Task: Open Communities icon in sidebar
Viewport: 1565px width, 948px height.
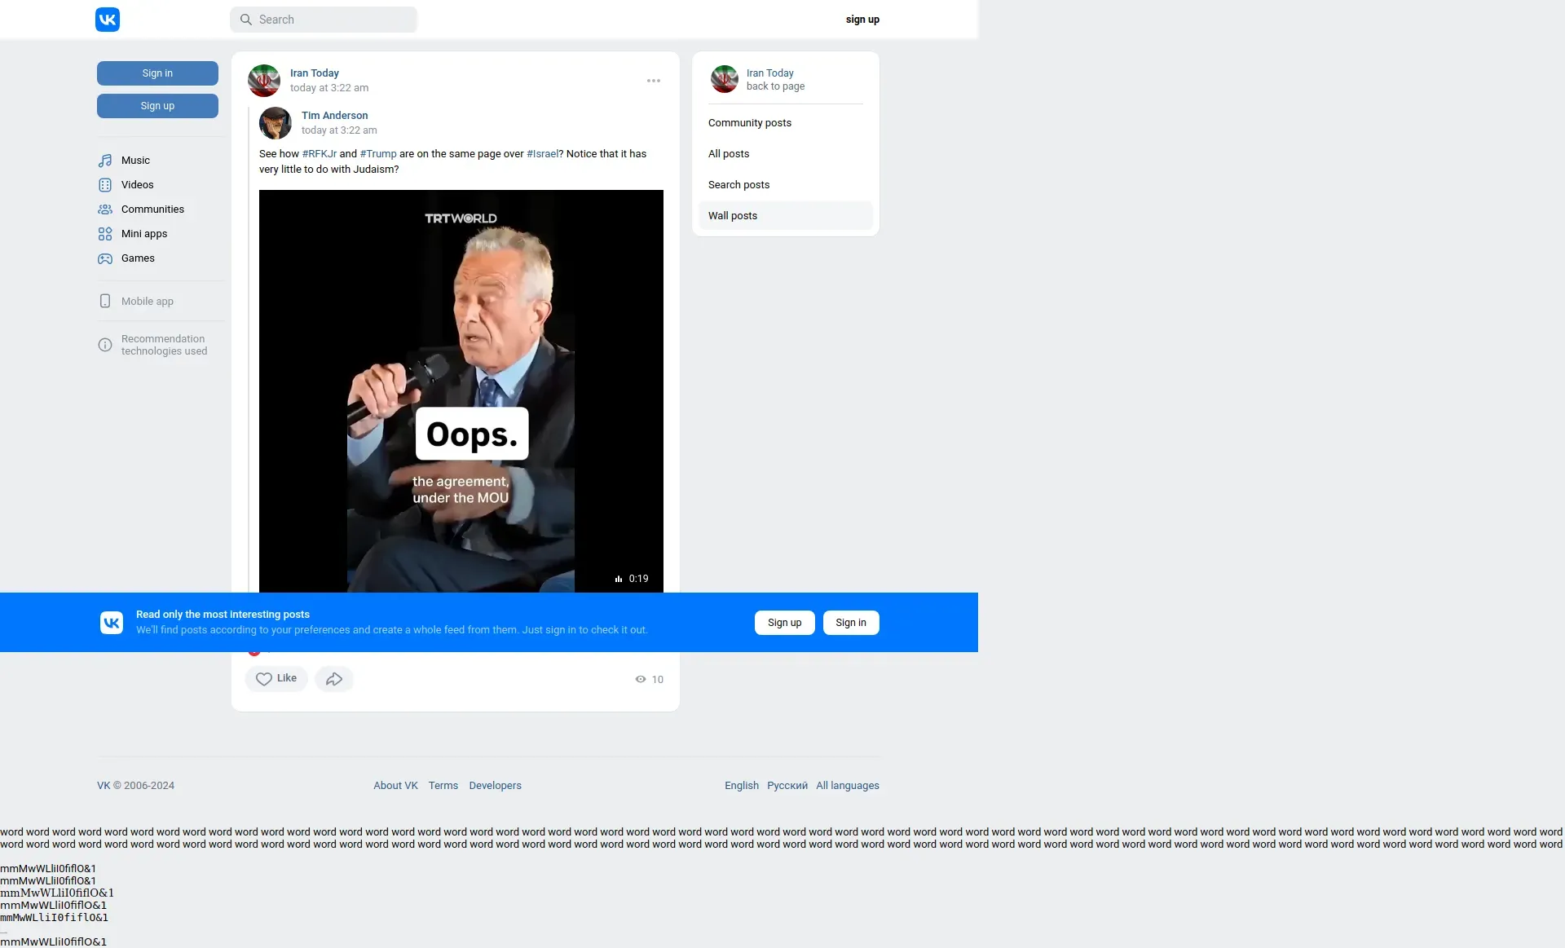Action: [105, 209]
